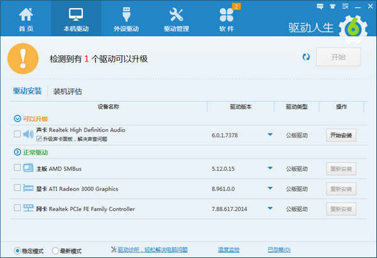Open the 软件 section with badge
Viewport: 377px width, 258px height.
[x=226, y=19]
